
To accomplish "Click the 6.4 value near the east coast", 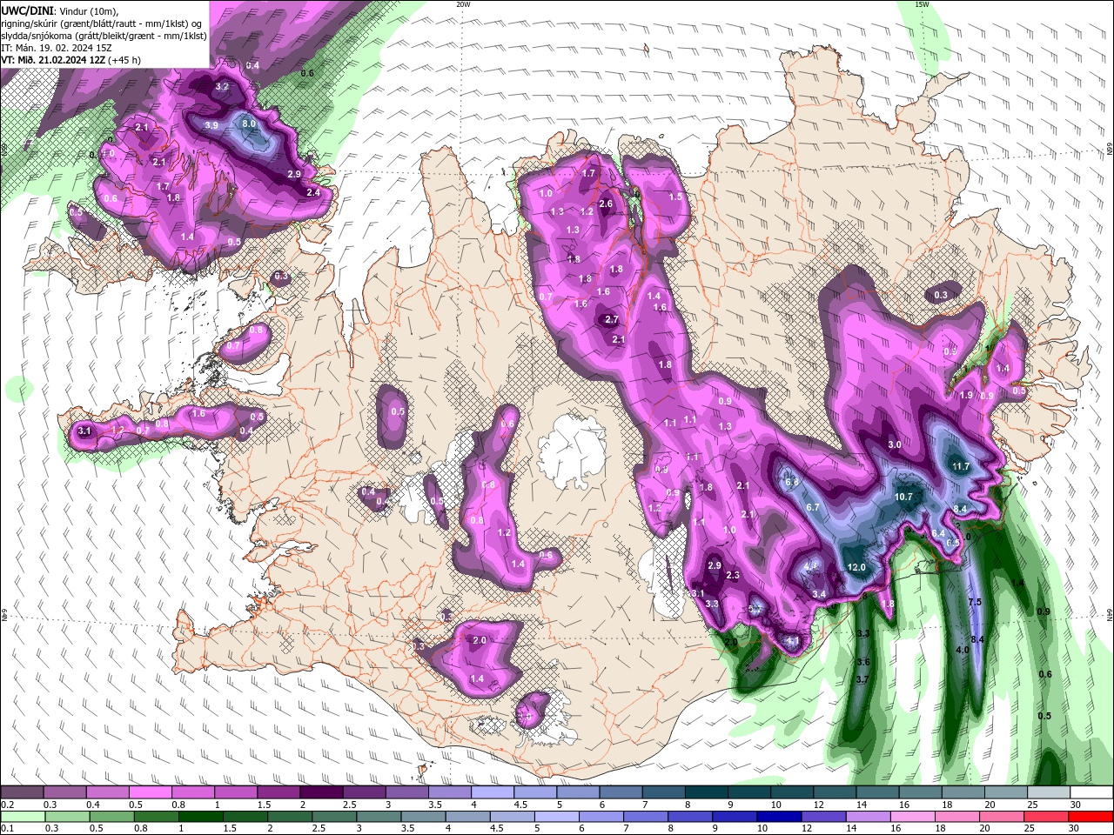I will click(x=938, y=533).
